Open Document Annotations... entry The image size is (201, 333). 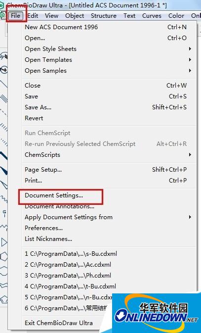click(60, 206)
